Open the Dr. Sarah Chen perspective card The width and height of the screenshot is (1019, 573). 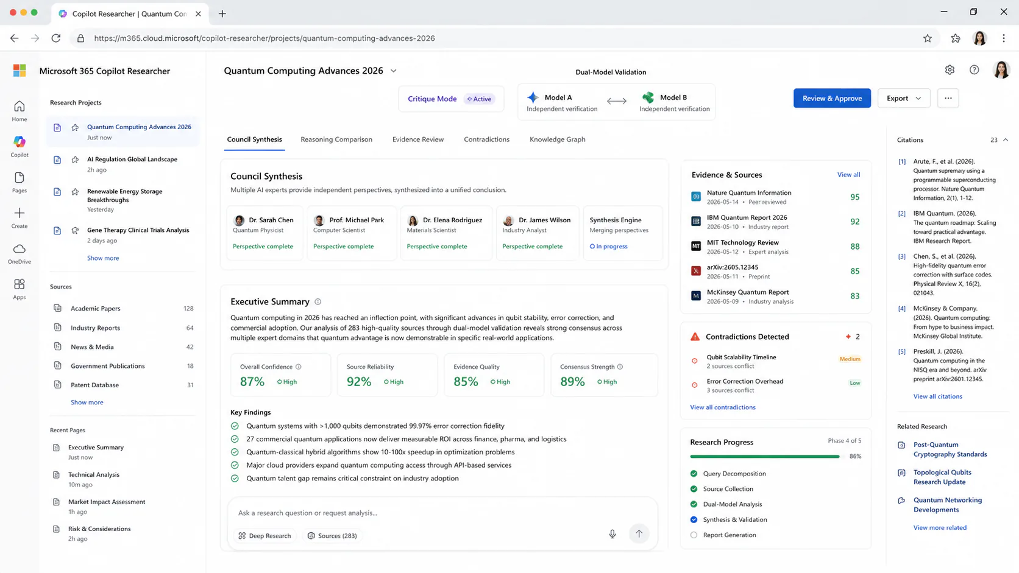tap(265, 233)
